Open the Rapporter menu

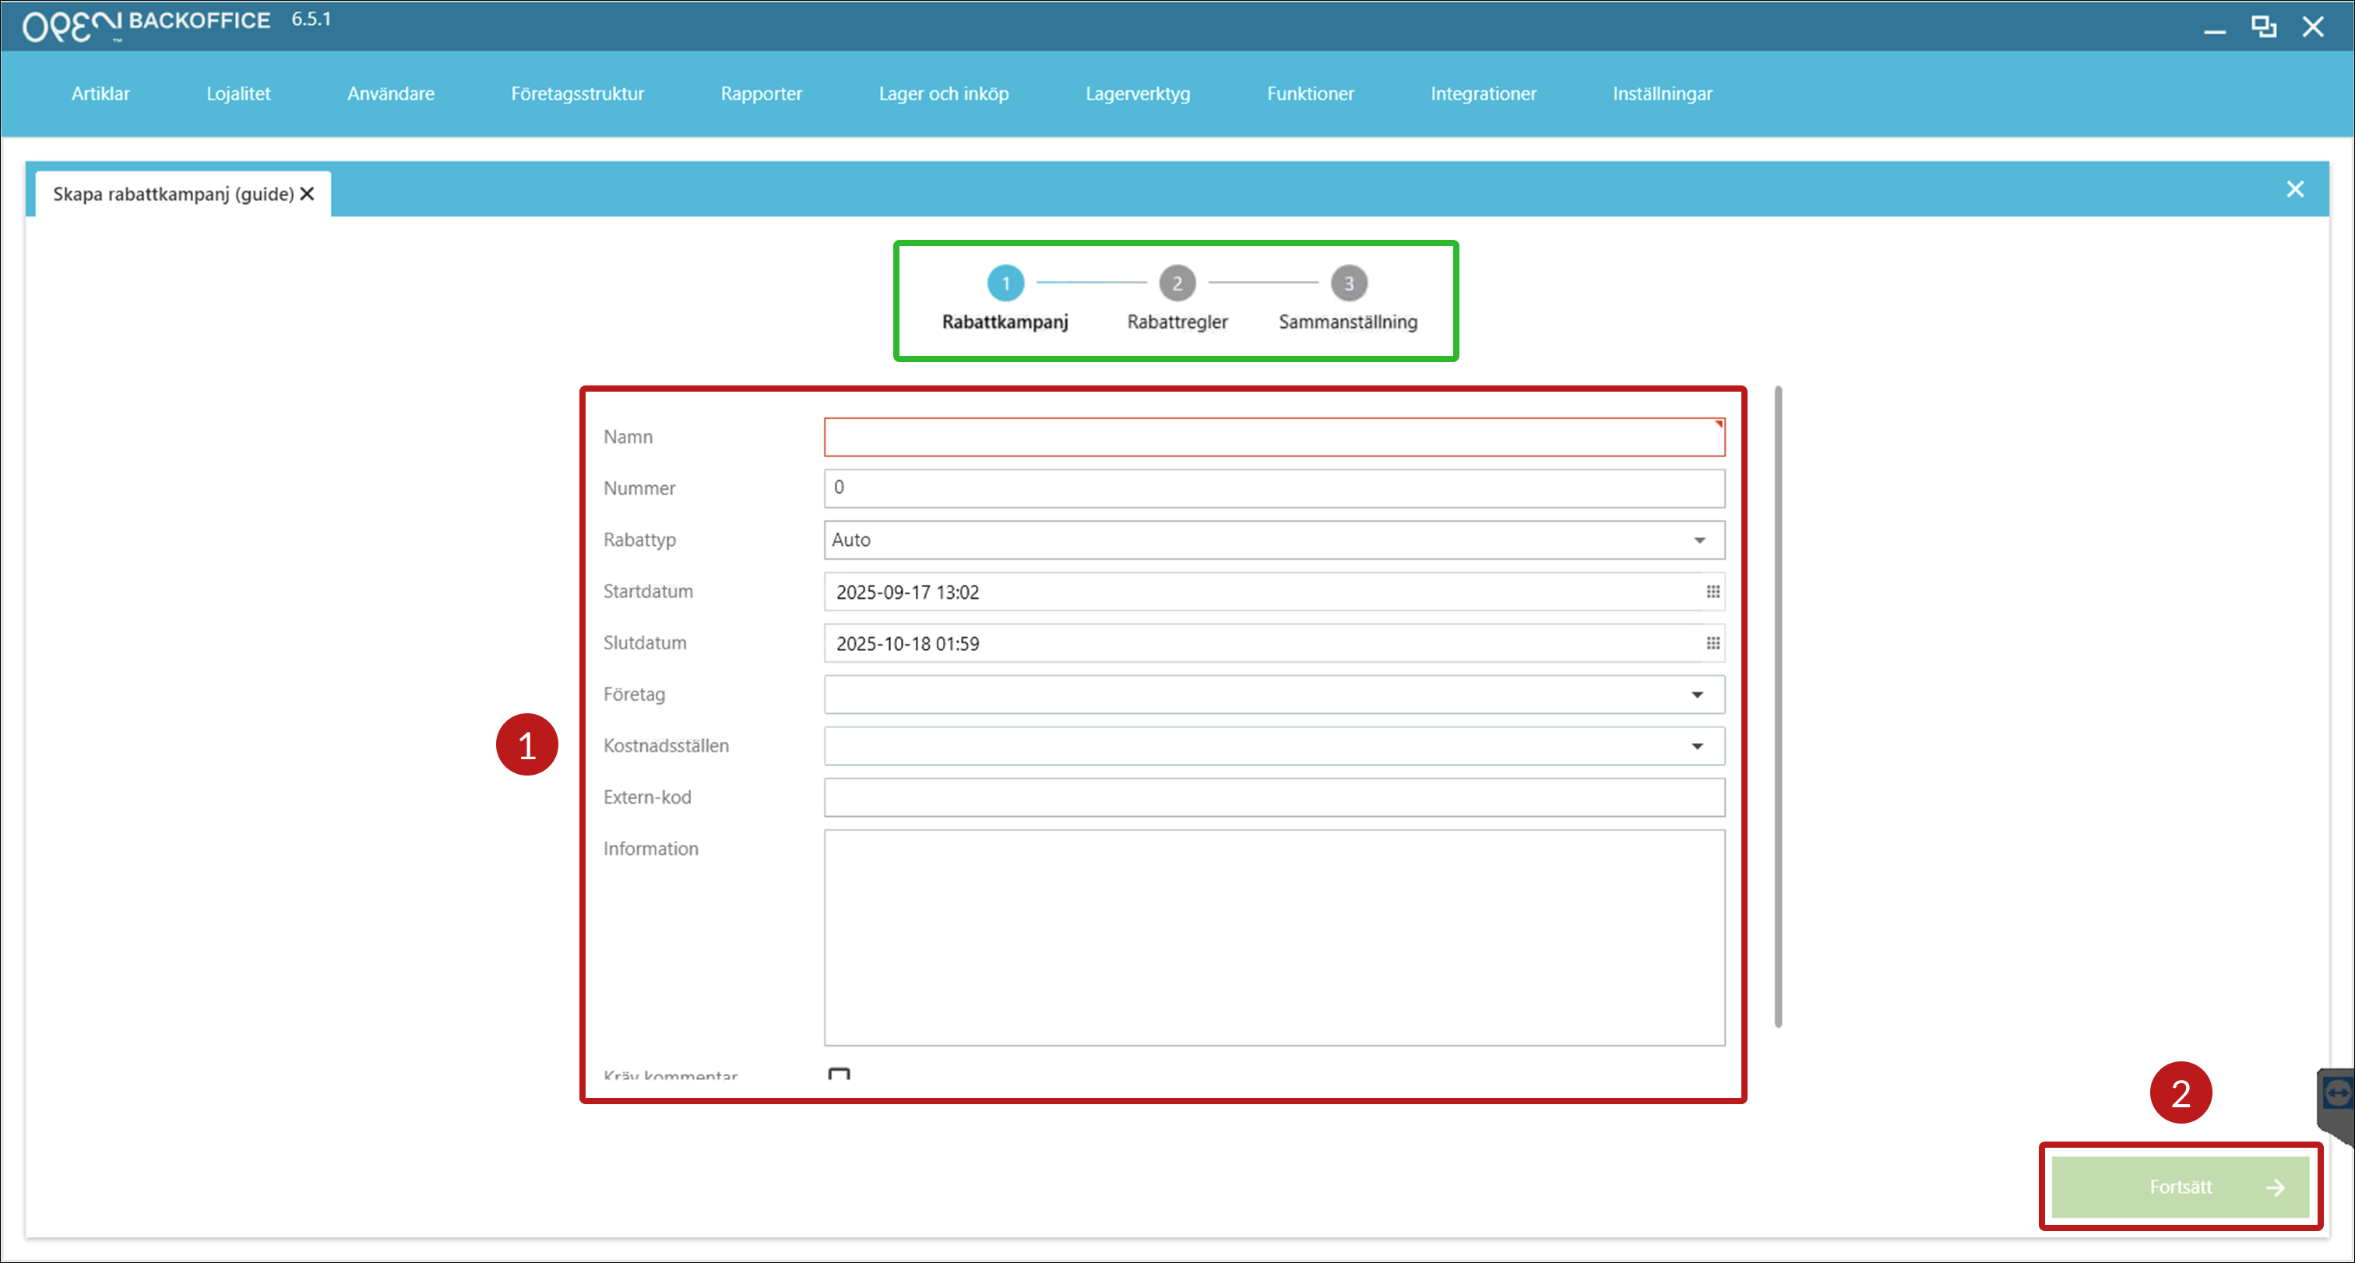click(761, 93)
